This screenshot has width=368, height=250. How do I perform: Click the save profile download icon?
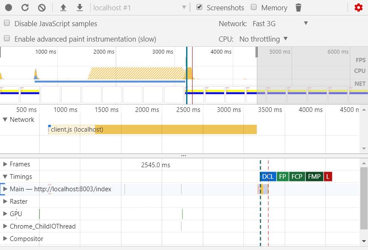point(80,8)
